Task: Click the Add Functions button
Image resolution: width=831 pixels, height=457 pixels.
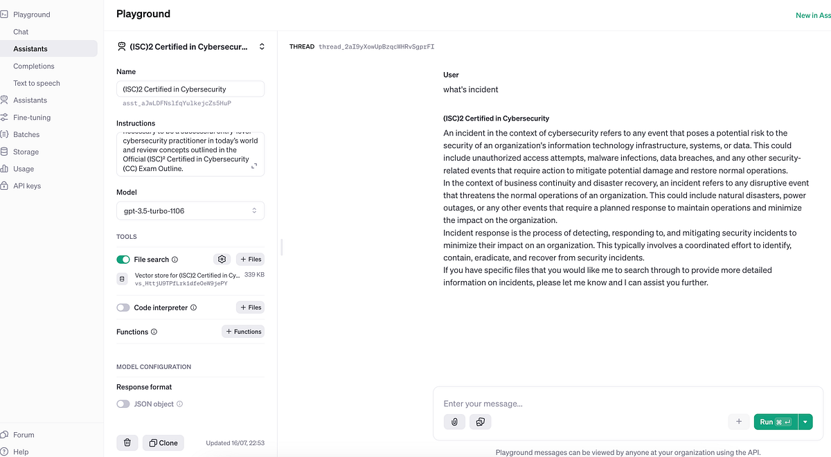Action: point(243,332)
